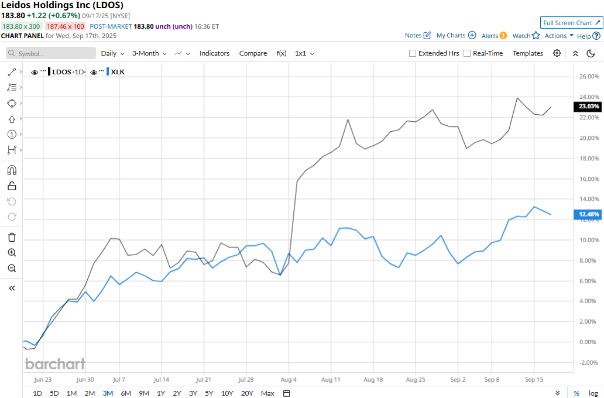Open the Fibonacci and pitchfork tools
The height and width of the screenshot is (398, 604).
pyautogui.click(x=12, y=87)
